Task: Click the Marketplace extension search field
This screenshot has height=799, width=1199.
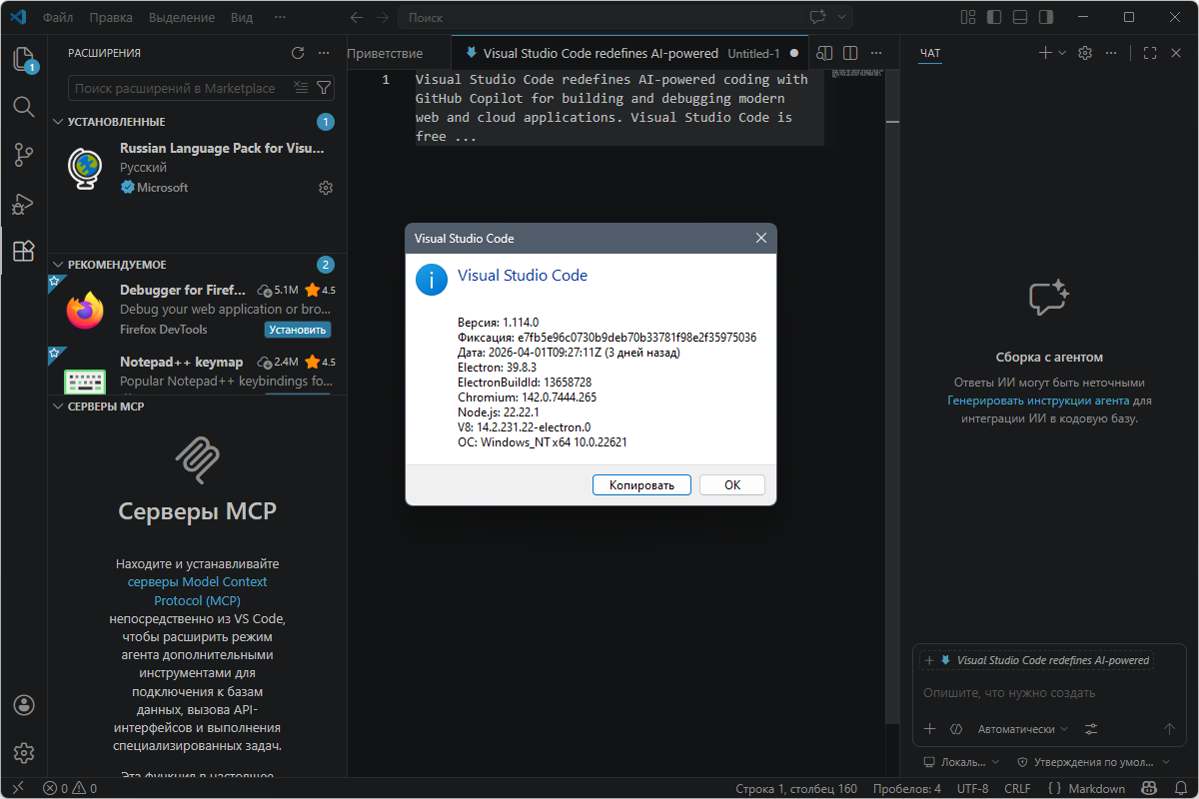Action: coord(180,88)
